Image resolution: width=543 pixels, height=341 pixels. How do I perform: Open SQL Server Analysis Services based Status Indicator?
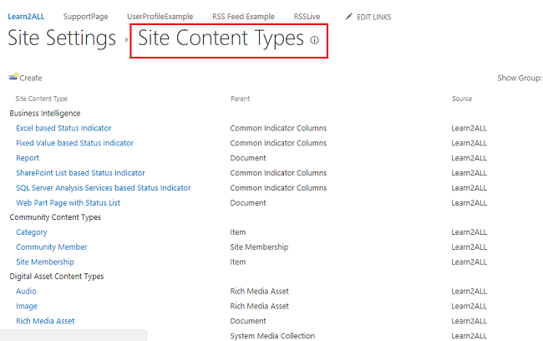pyautogui.click(x=104, y=188)
